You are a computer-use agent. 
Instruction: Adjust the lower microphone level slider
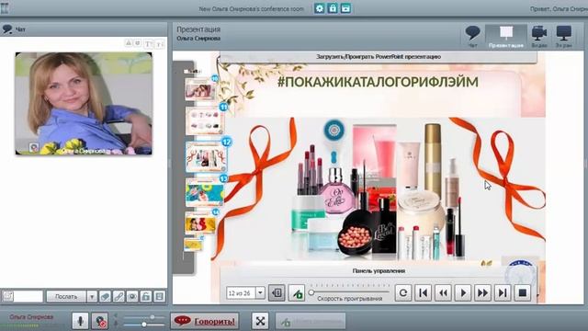pyautogui.click(x=143, y=325)
